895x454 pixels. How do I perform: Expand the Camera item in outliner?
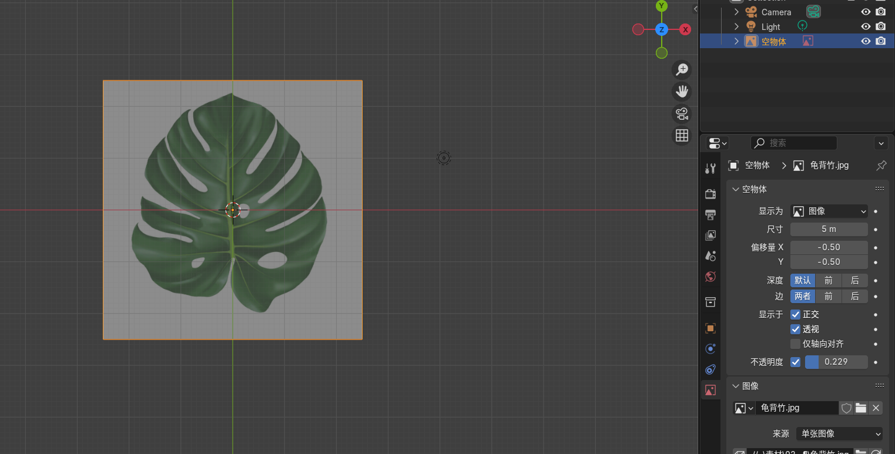point(736,12)
